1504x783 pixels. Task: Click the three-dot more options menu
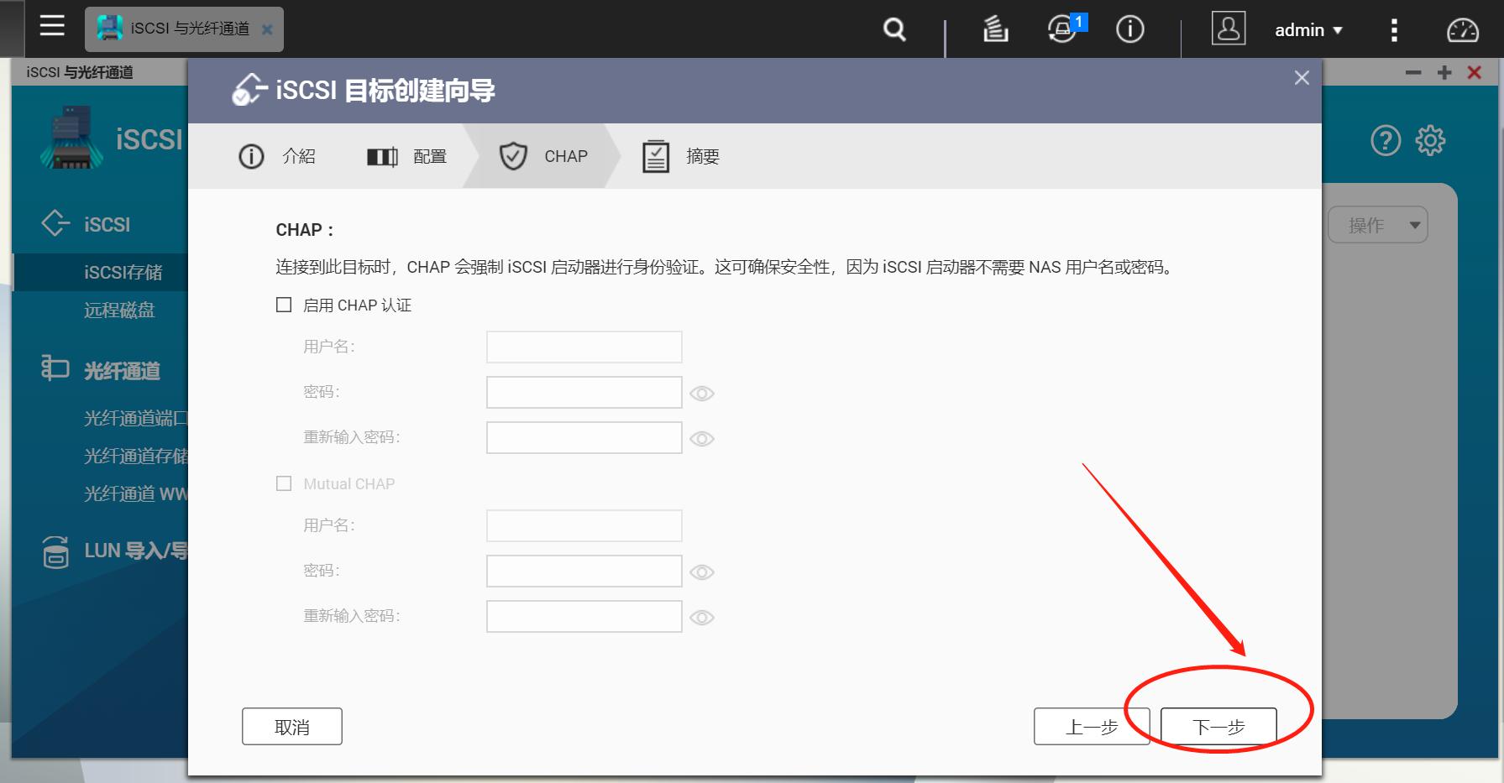[x=1393, y=29]
